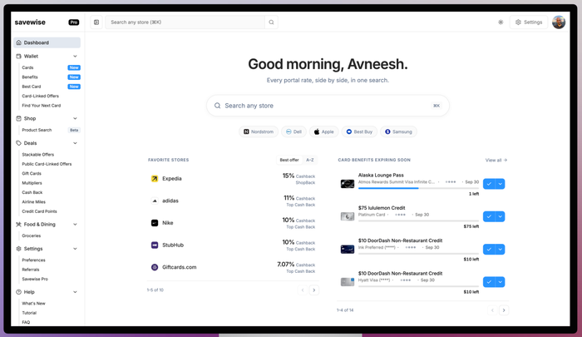
Task: Open Giftcards.com favorite store row
Action: pyautogui.click(x=233, y=267)
